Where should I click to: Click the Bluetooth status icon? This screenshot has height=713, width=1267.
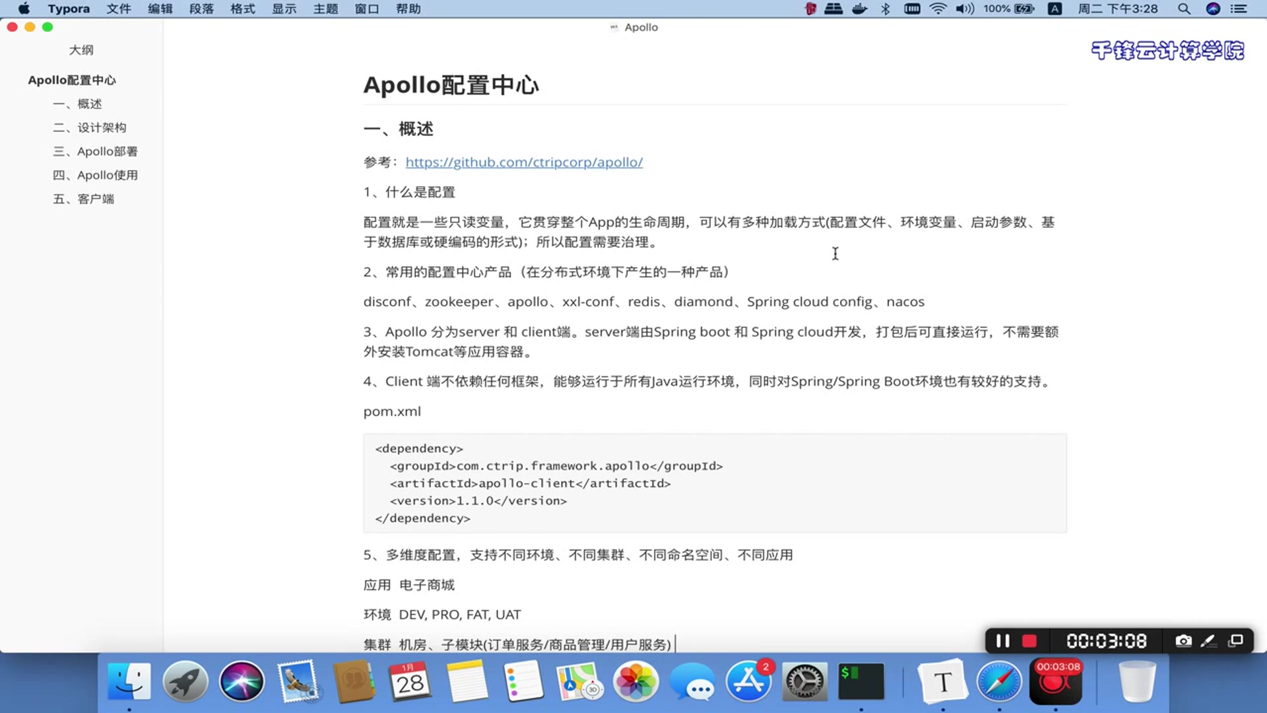(886, 9)
